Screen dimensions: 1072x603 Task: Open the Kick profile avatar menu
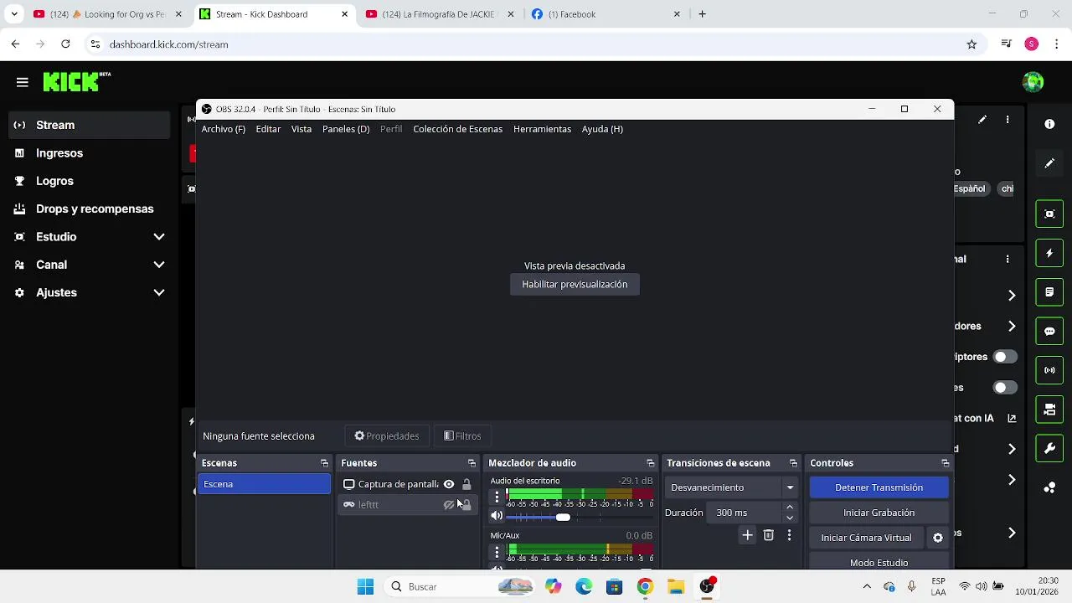[1033, 82]
